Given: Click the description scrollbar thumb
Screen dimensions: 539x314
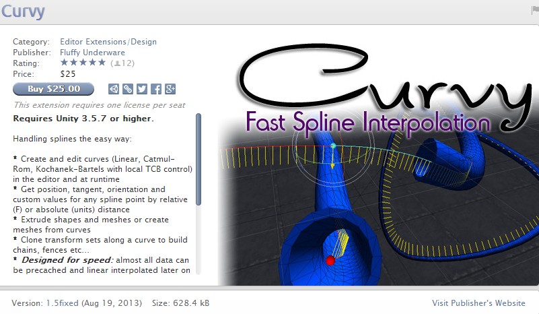Looking at the screenshot, I should (199, 160).
